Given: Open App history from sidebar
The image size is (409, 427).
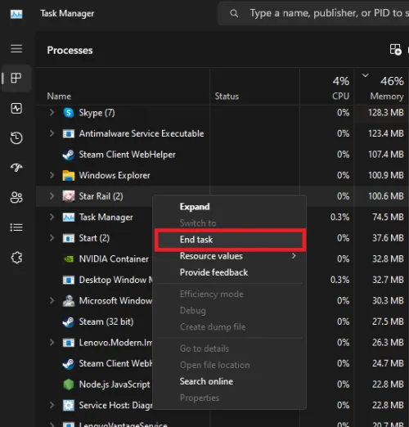Looking at the screenshot, I should pyautogui.click(x=16, y=137).
